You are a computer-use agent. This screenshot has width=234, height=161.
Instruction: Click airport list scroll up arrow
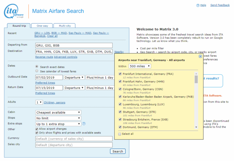click(x=196, y=74)
